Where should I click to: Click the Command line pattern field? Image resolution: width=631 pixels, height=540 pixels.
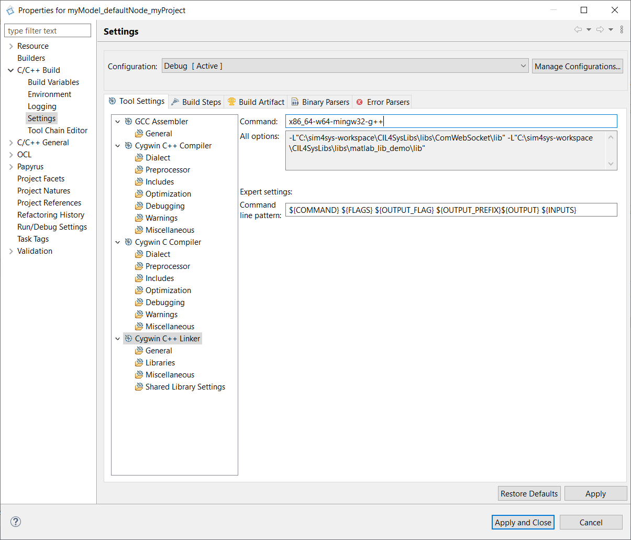(x=451, y=210)
